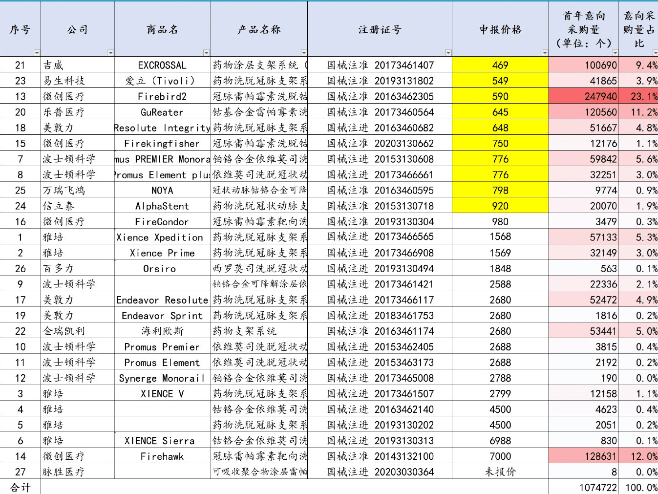Click the quantity cell 120560
658x494 pixels.
pyautogui.click(x=584, y=112)
